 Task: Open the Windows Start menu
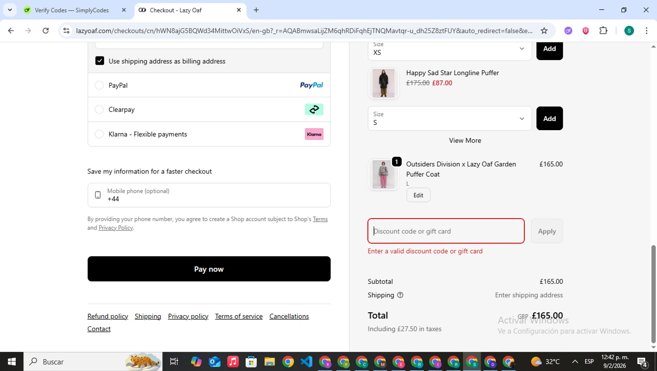coord(12,362)
